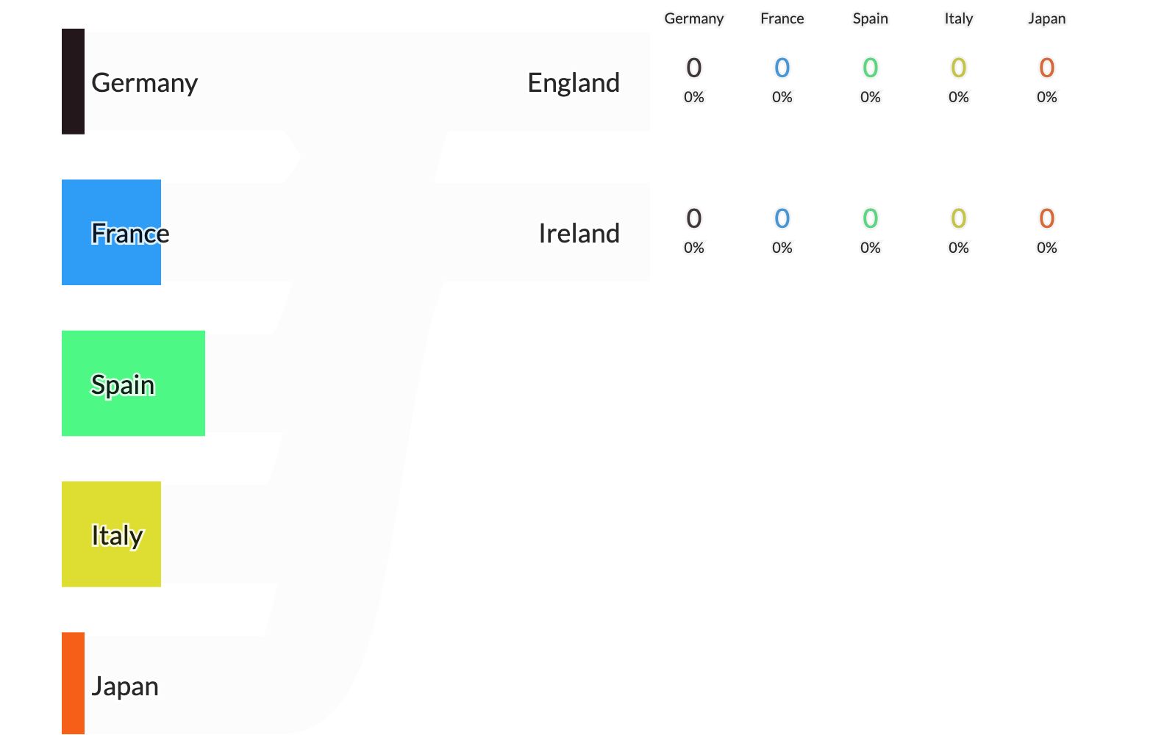Select the orange Japan source bar
1153x735 pixels.
click(x=73, y=684)
